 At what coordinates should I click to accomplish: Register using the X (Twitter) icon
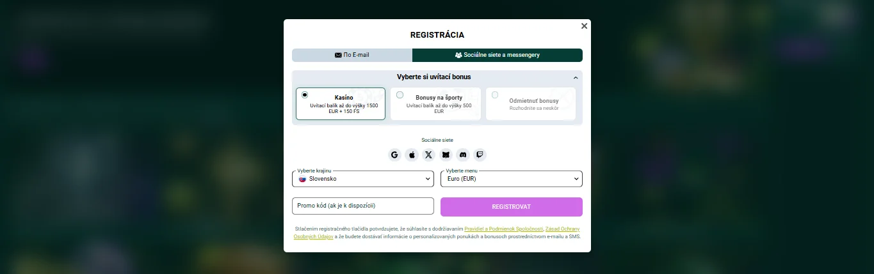pos(429,155)
